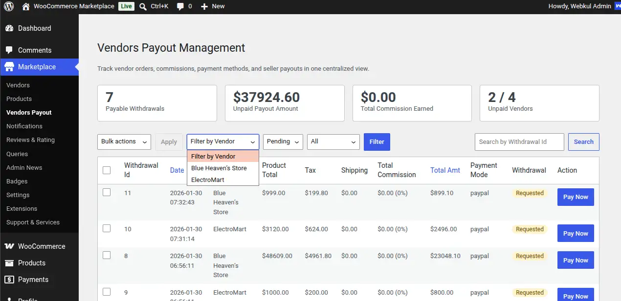Click the disabled Apply button

(x=169, y=142)
